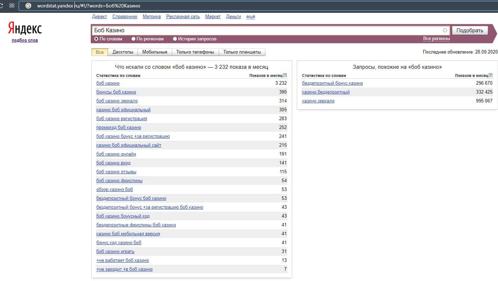Open the browser tab grid icon
Image resolution: width=498 pixels, height=281 pixels.
click(x=12, y=6)
